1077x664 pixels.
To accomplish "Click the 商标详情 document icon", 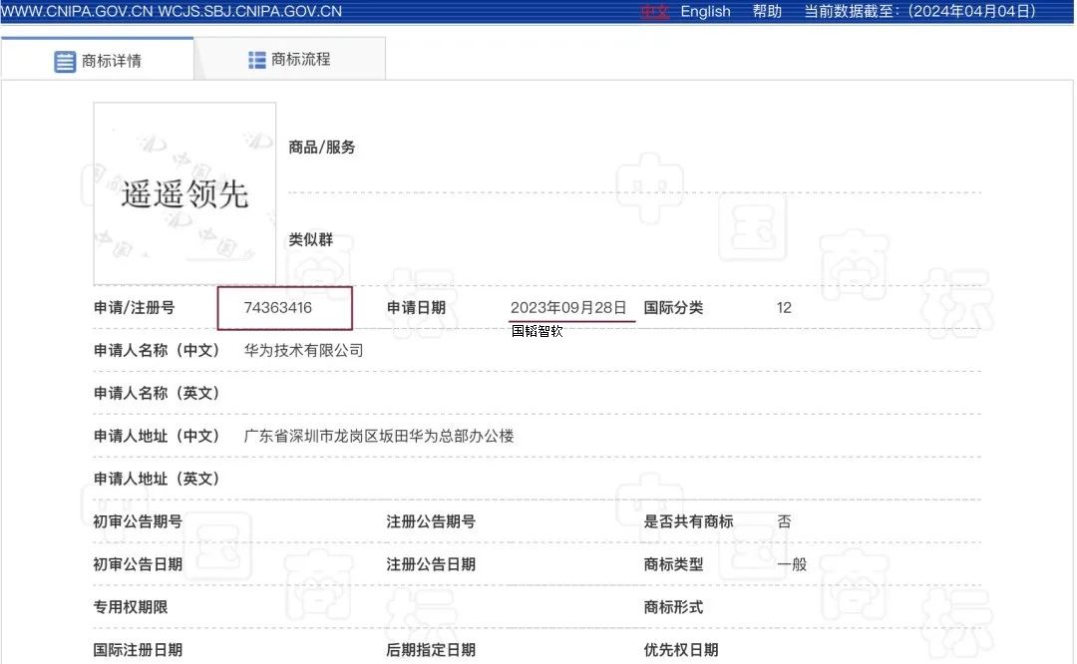I will click(65, 61).
